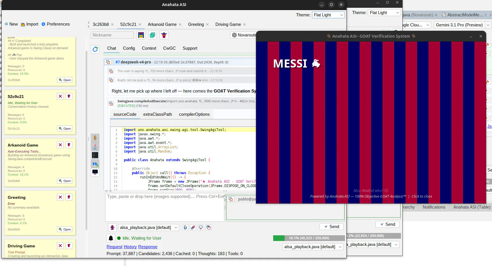The width and height of the screenshot is (492, 266).
Task: Toggle the Java coffee cup tool button
Action: tap(95, 147)
